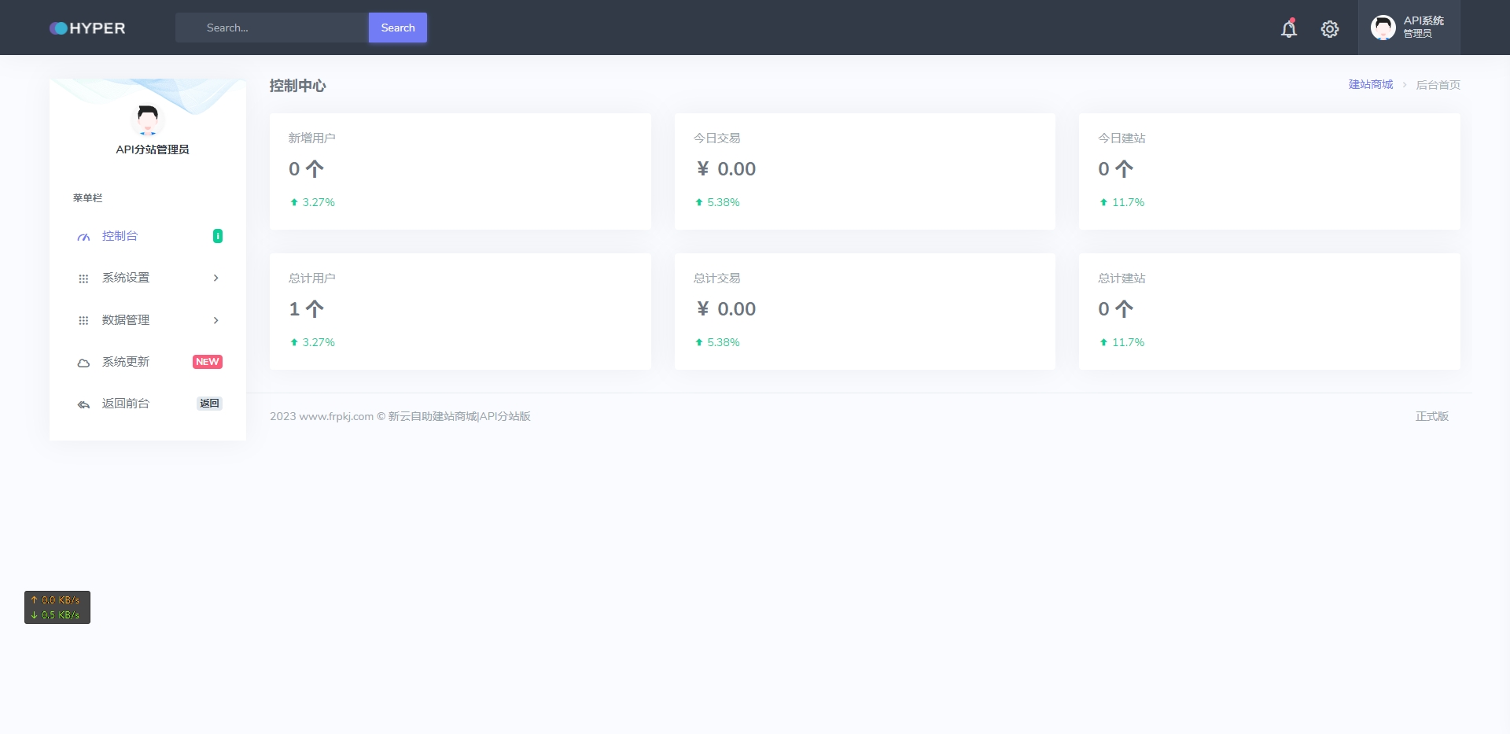Click the 系统设置 grid icon

click(83, 278)
